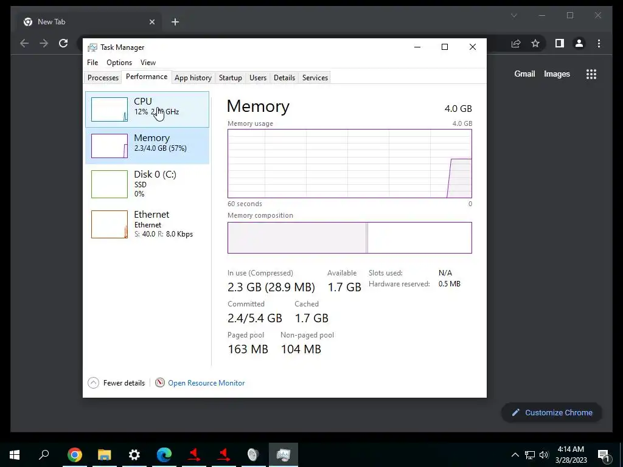The height and width of the screenshot is (467, 623).
Task: Go forward in Chrome
Action: tap(44, 43)
